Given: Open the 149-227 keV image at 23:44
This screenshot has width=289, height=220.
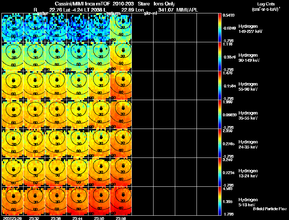Looking at the screenshot, I should pyautogui.click(x=78, y=28).
